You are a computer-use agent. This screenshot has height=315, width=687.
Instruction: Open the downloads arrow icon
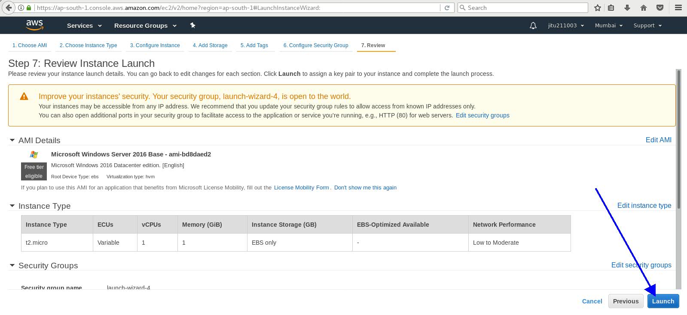coord(627,8)
